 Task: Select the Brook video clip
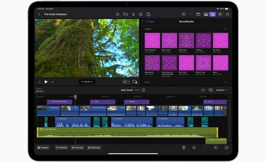click(116, 111)
